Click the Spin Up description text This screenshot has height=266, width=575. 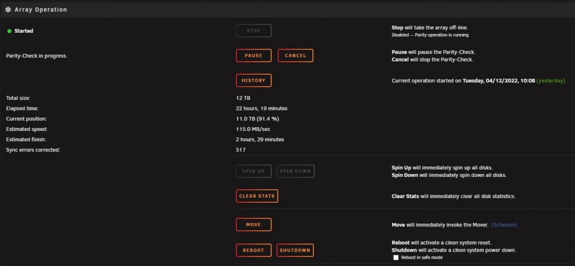442,167
